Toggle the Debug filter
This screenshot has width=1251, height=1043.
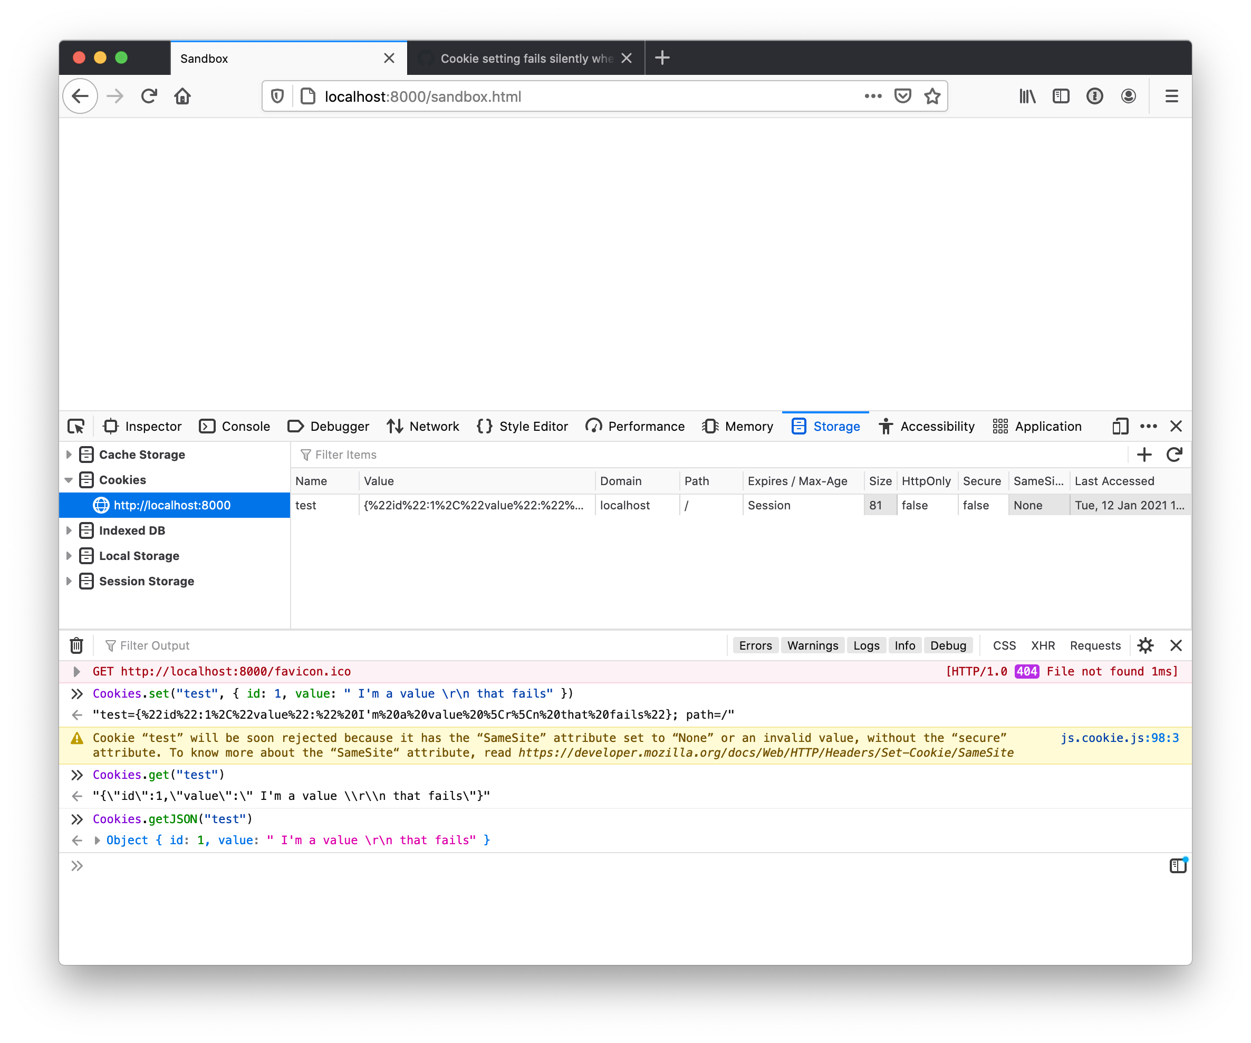click(x=948, y=646)
